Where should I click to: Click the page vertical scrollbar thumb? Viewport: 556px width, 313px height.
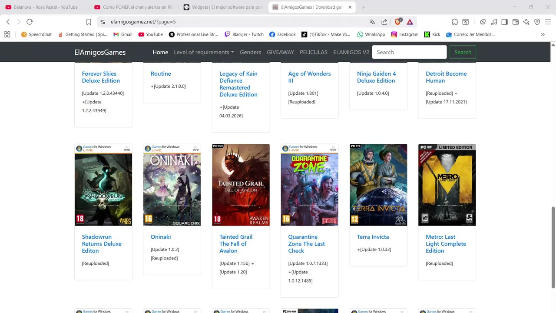tap(553, 247)
